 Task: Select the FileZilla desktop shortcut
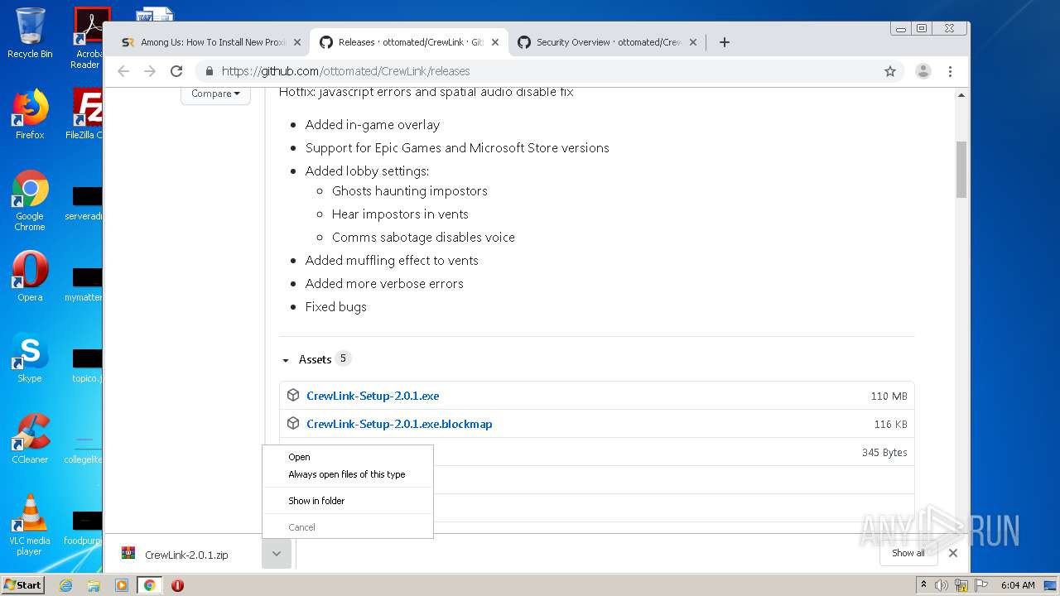tap(84, 114)
